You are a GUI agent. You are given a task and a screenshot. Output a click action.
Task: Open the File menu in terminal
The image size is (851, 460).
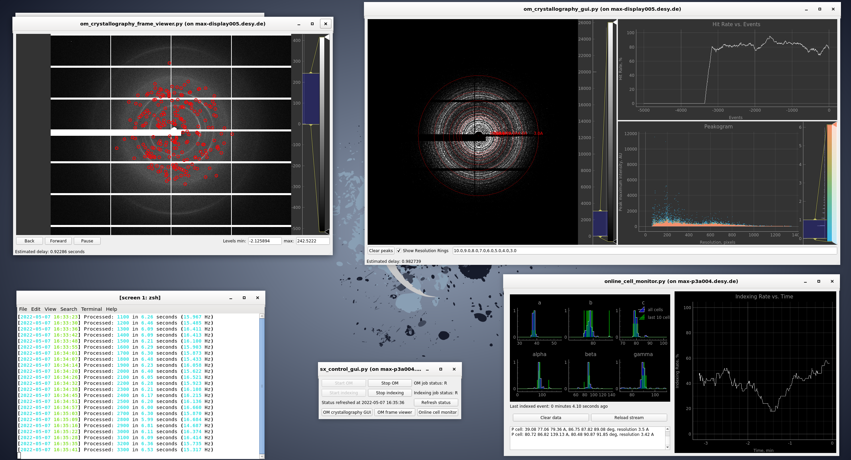coord(23,309)
